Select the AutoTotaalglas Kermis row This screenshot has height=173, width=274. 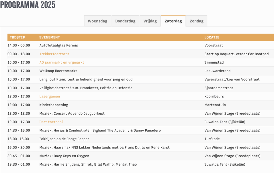coord(59,45)
